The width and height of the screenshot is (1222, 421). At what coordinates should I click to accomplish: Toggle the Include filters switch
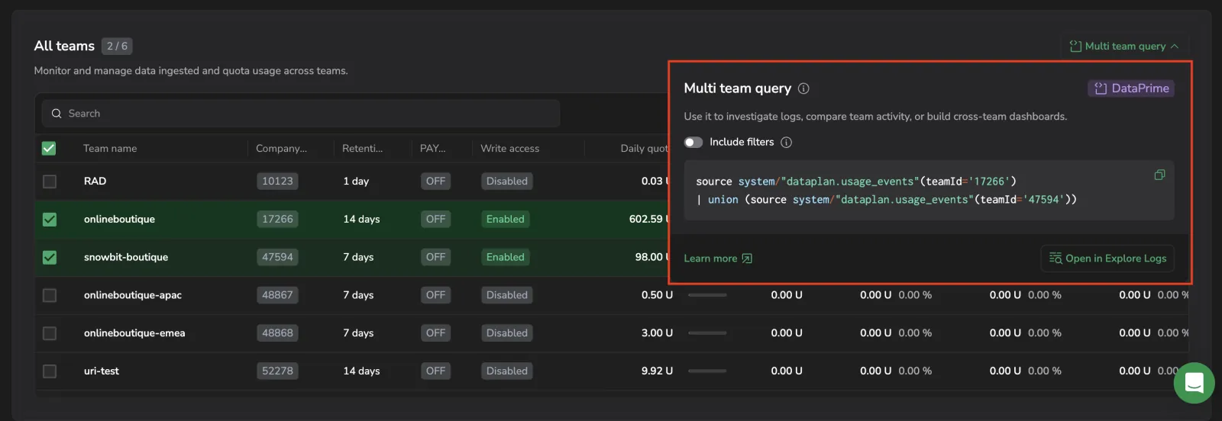[693, 142]
